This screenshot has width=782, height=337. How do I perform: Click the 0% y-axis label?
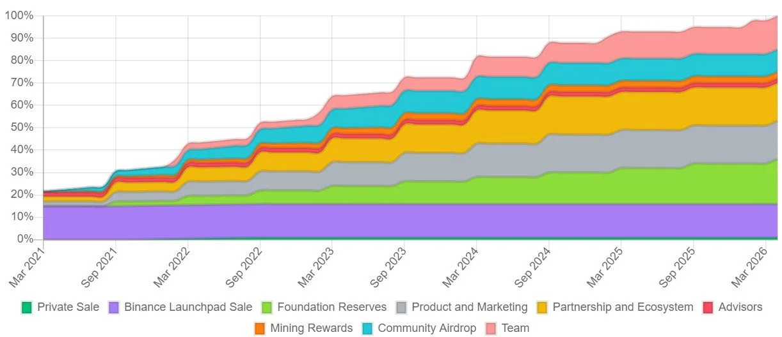coord(24,239)
